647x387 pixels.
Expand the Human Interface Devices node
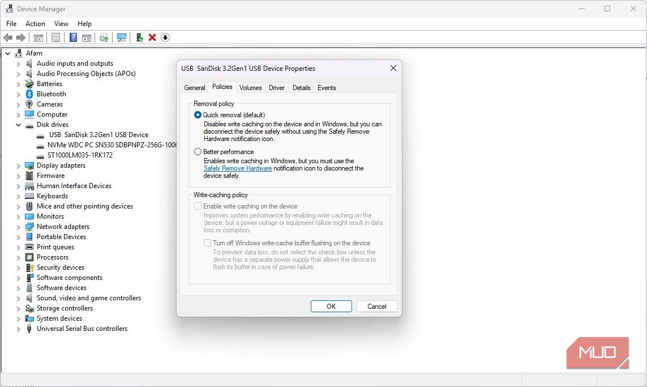pos(18,186)
